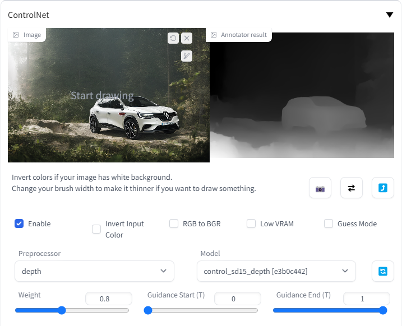The height and width of the screenshot is (326, 402).
Task: Click the Guidance Start value field
Action: click(x=238, y=299)
